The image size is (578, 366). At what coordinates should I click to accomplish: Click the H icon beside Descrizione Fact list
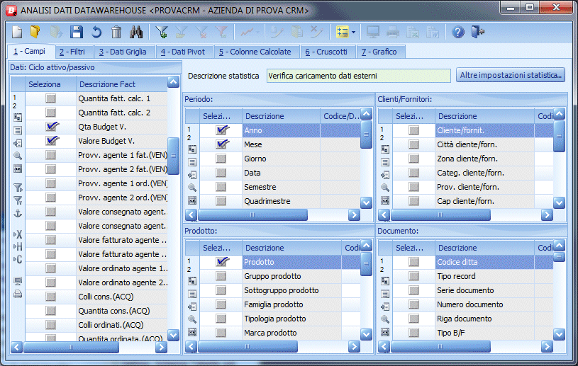(18, 246)
